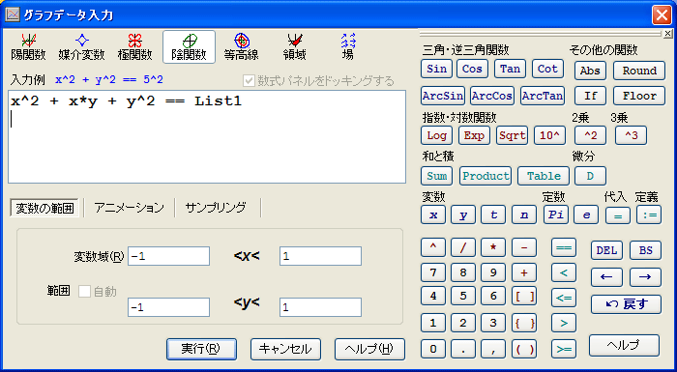The width and height of the screenshot is (677, 372).
Task: Insert the 10^ function
Action: pos(549,135)
